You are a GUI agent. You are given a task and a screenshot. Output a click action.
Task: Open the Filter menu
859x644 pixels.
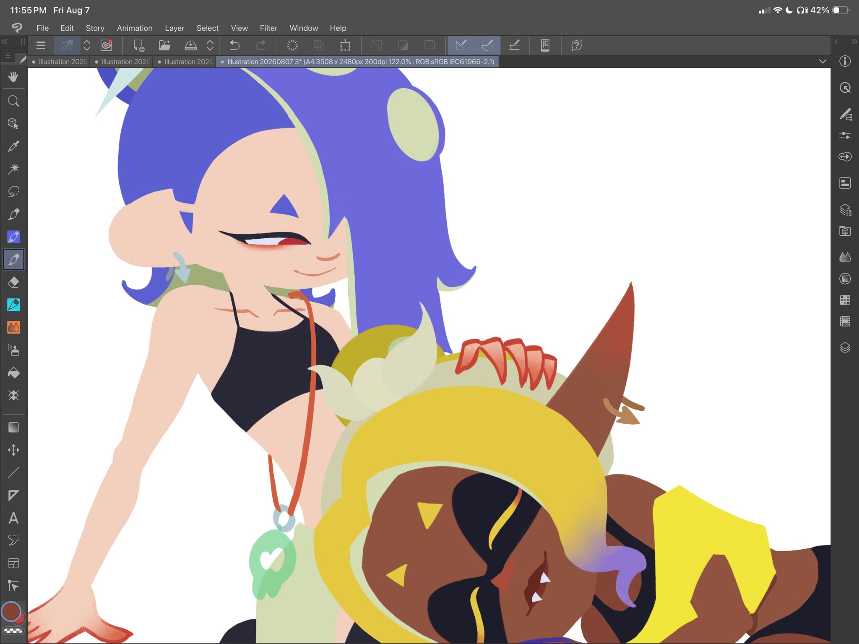(x=268, y=28)
